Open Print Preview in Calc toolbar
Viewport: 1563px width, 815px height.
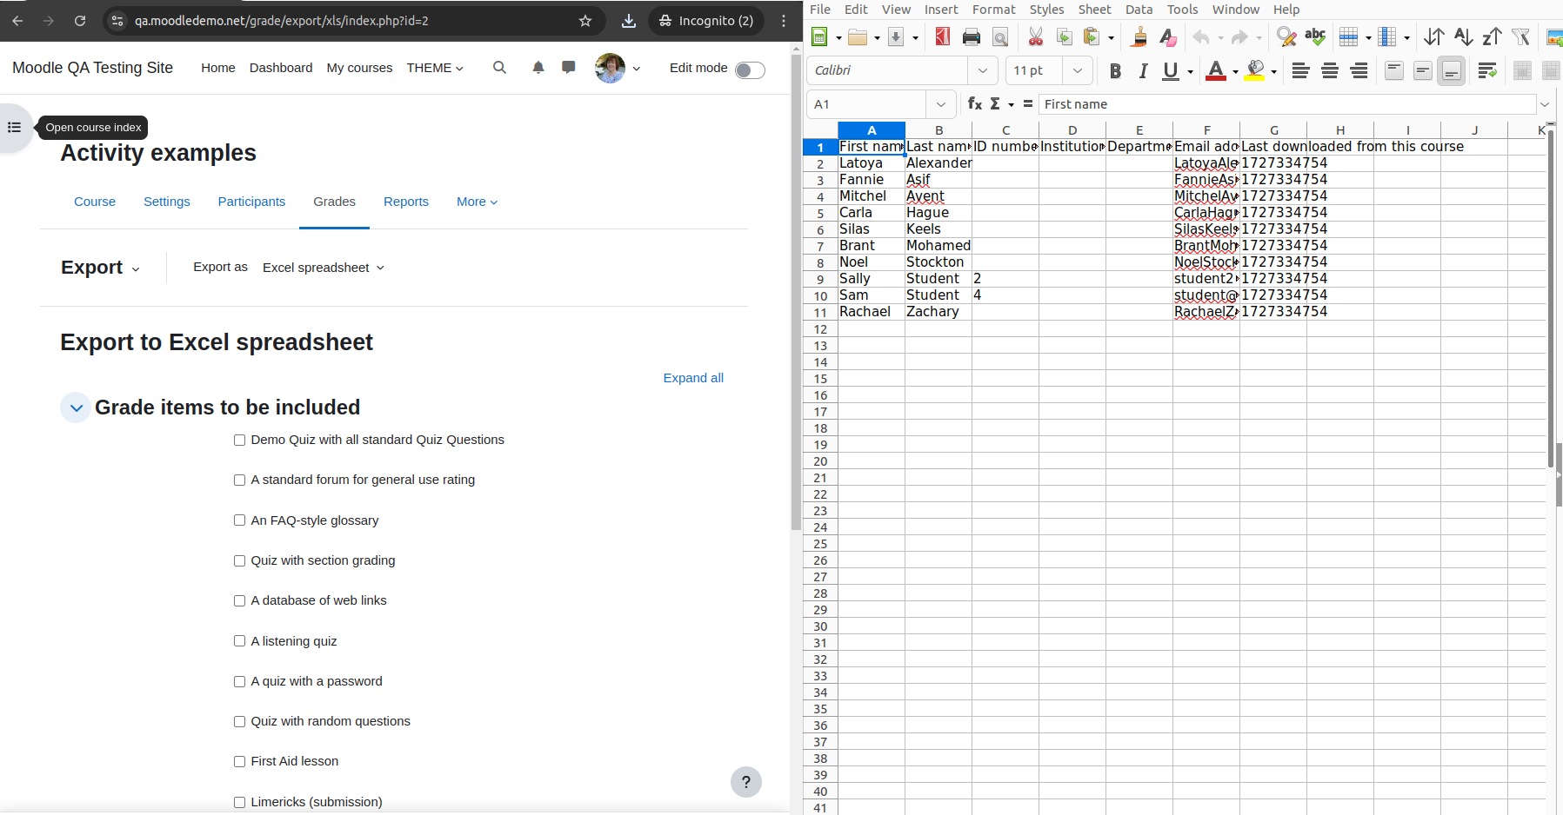click(1000, 36)
